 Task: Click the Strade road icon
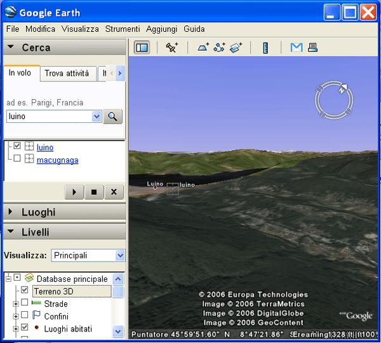pos(36,303)
